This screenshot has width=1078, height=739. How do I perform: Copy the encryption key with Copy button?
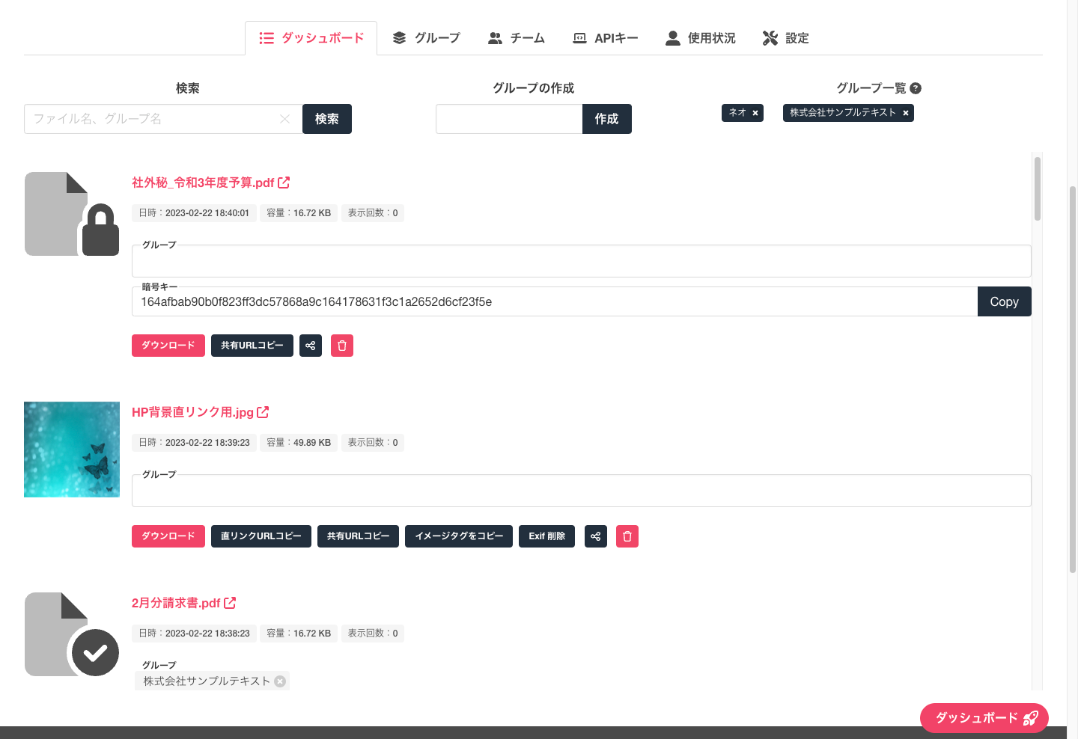1005,301
